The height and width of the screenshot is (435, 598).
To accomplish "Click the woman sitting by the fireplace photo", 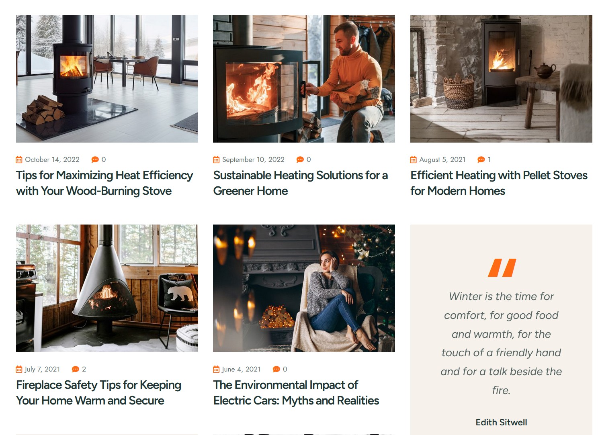I will [304, 288].
